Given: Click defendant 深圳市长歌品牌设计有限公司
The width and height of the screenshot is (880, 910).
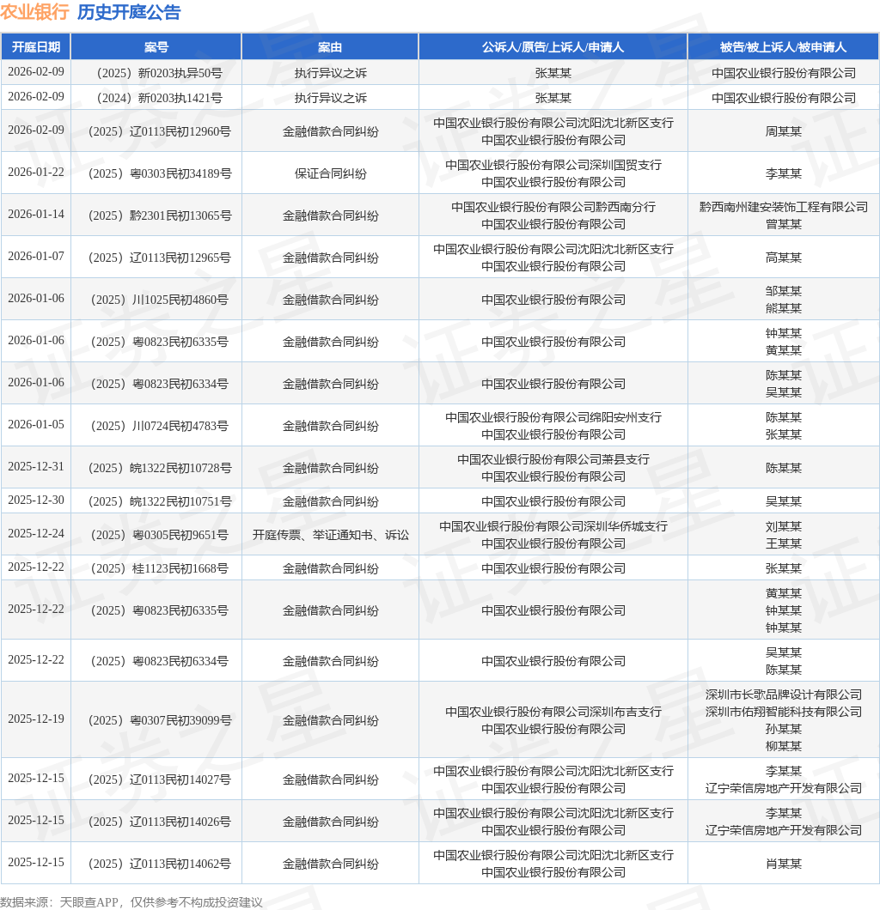Looking at the screenshot, I should (x=783, y=695).
